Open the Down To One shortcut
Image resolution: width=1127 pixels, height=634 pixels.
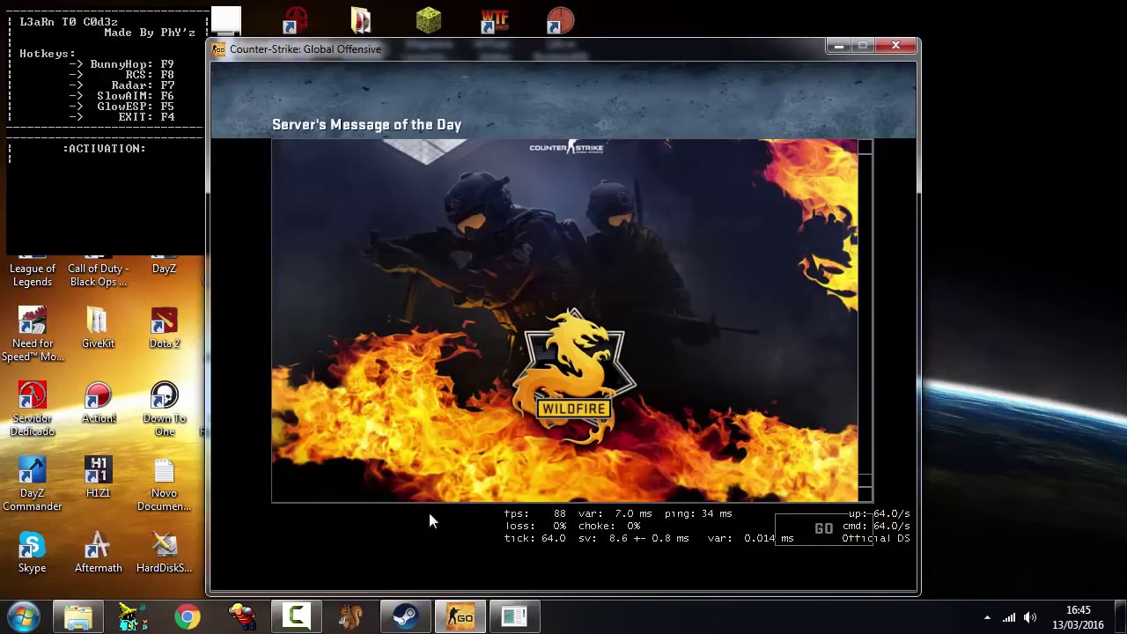click(165, 409)
